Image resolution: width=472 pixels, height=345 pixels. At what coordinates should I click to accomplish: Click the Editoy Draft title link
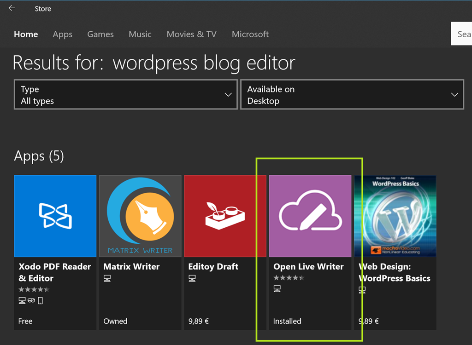[213, 267]
